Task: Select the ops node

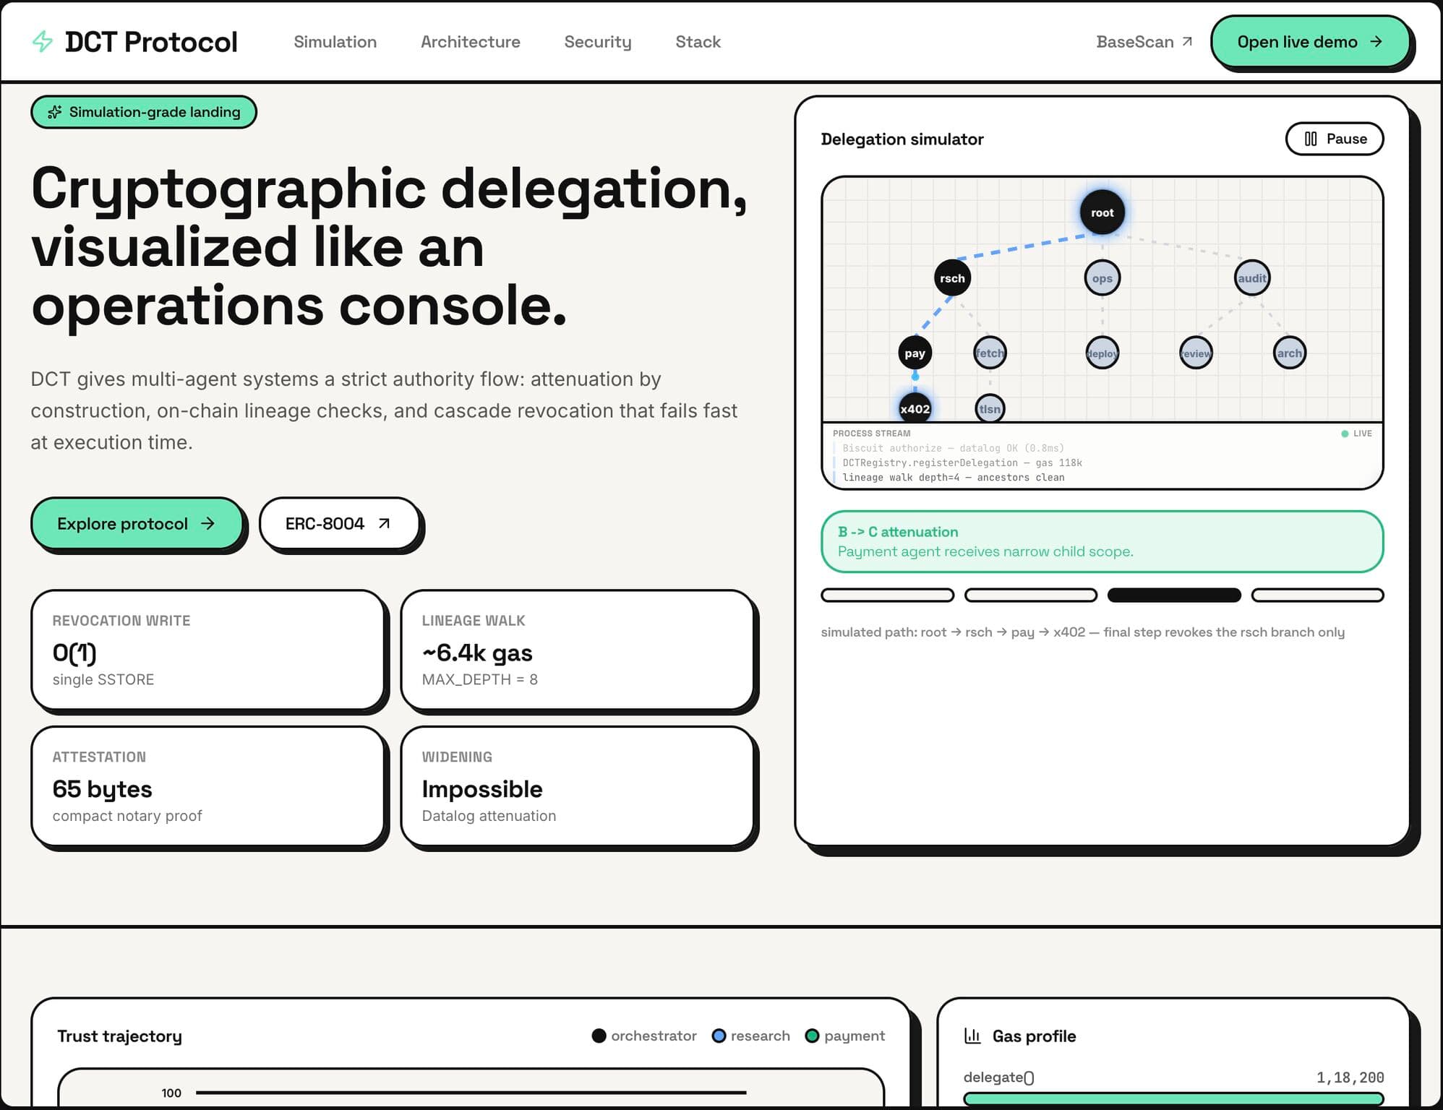Action: (x=1102, y=278)
